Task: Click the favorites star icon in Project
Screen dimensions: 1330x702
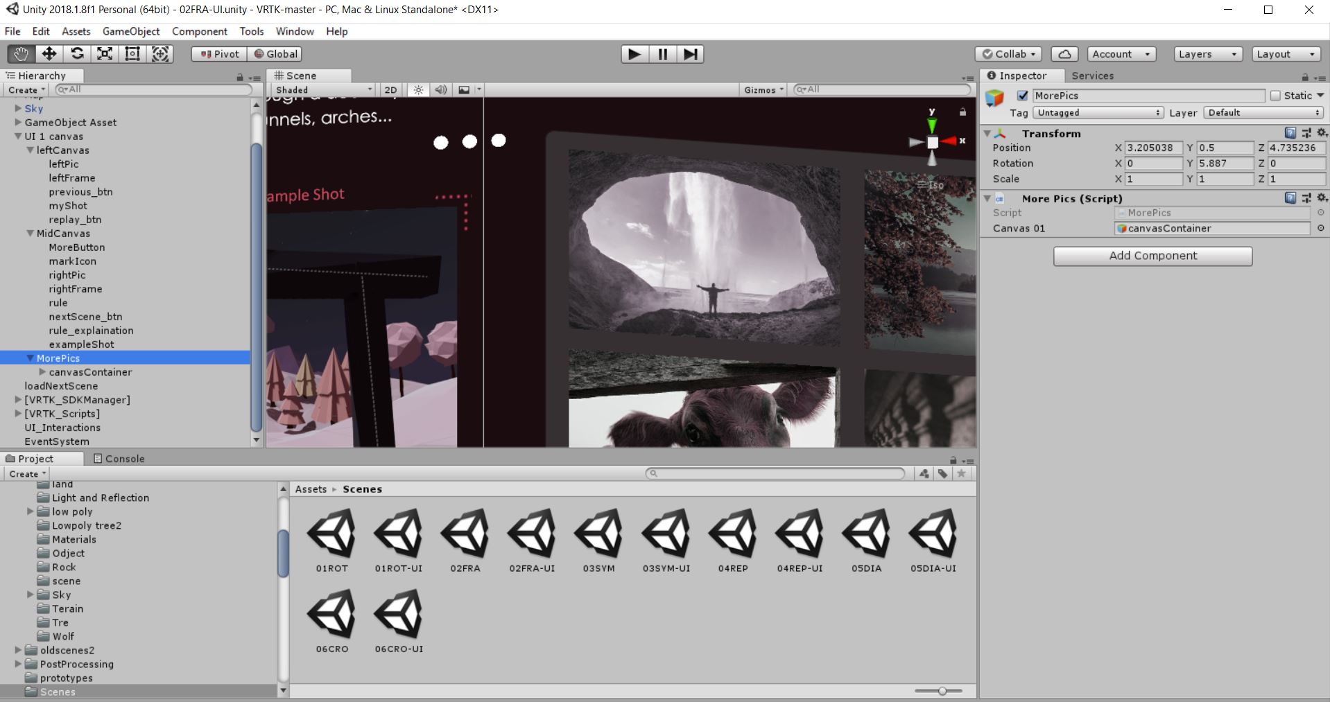Action: coord(961,474)
